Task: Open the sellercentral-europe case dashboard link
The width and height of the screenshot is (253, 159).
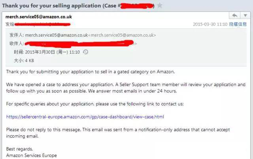Action: [85, 117]
